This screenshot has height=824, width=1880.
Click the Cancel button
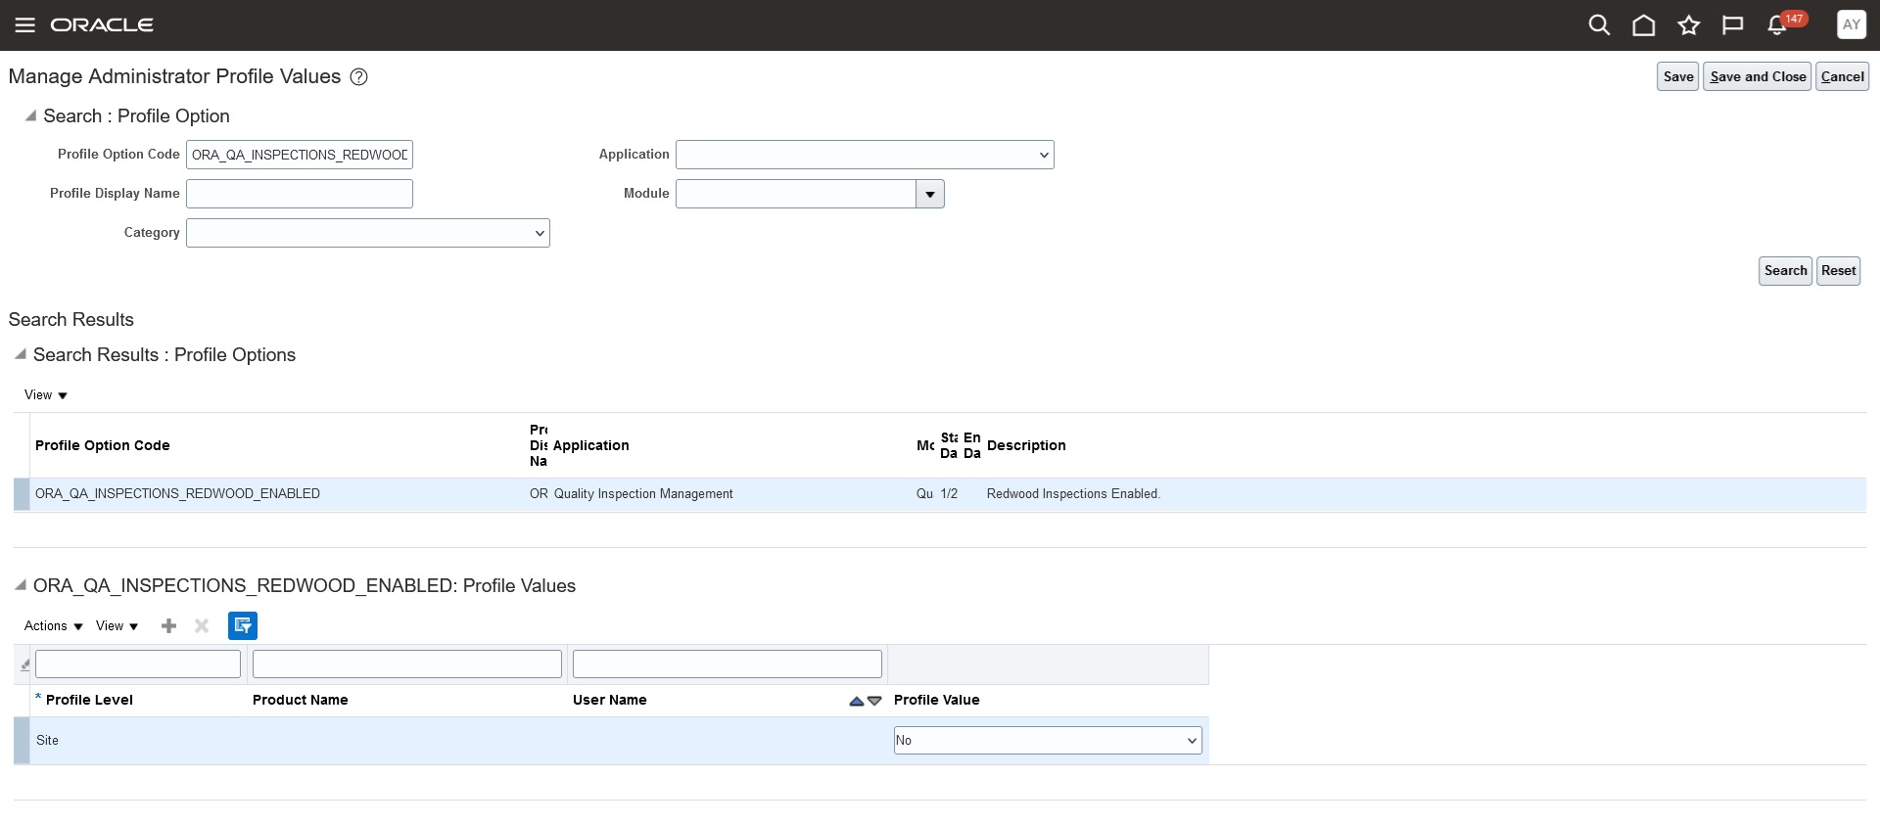[1842, 76]
